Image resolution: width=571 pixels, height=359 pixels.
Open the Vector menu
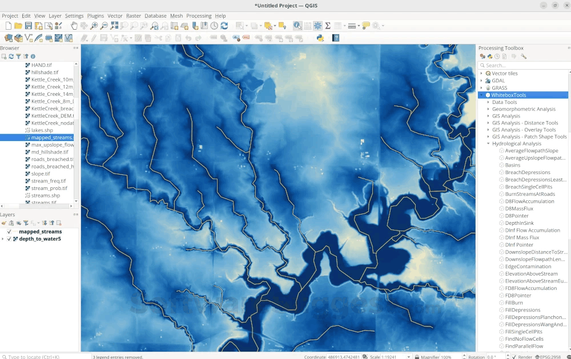115,15
